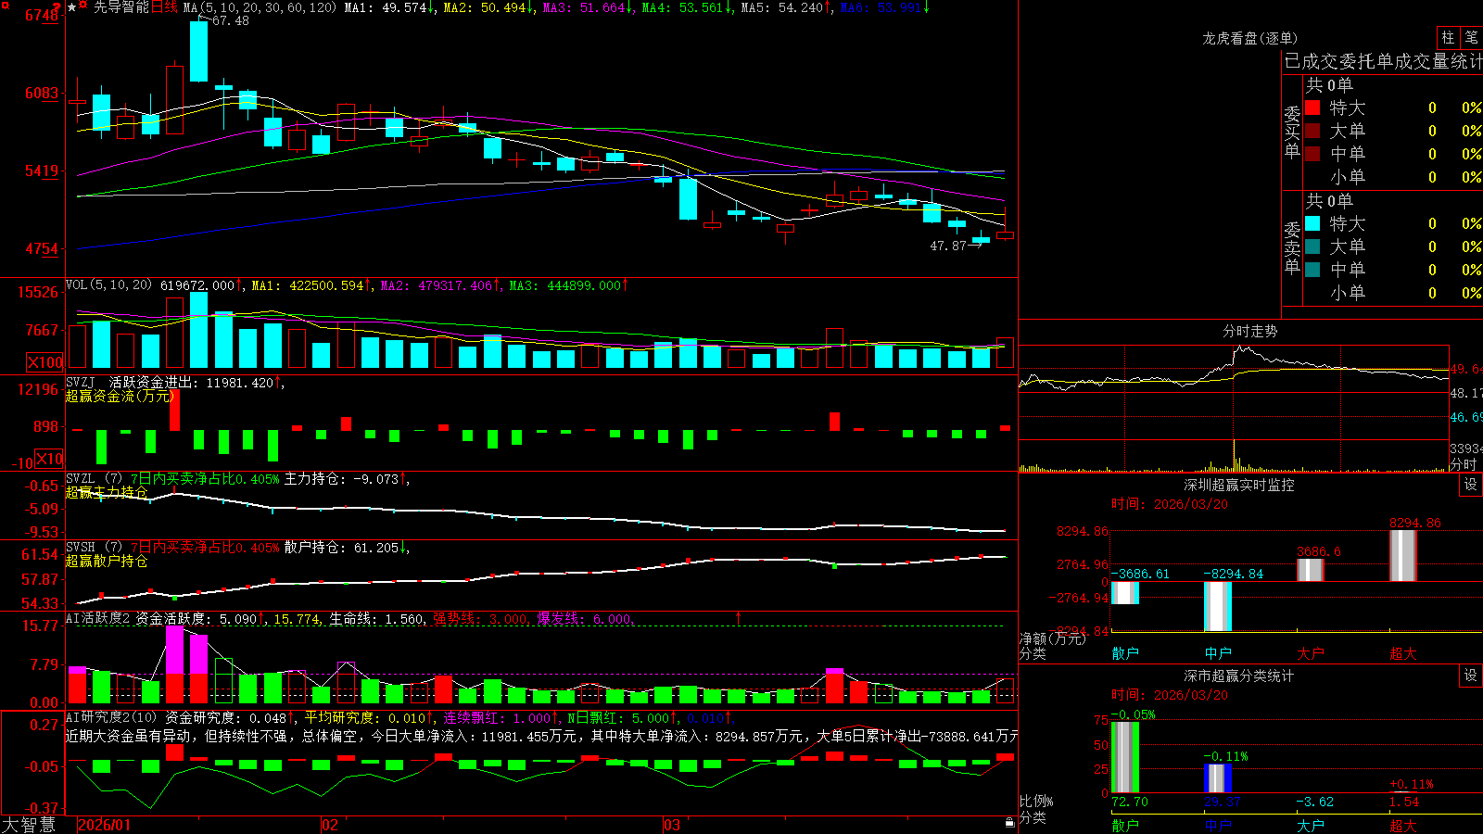Click the SVSH (7) indicator title
Screen dimensions: 1483x834
pyautogui.click(x=94, y=548)
